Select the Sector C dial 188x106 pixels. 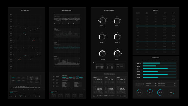click(x=102, y=37)
